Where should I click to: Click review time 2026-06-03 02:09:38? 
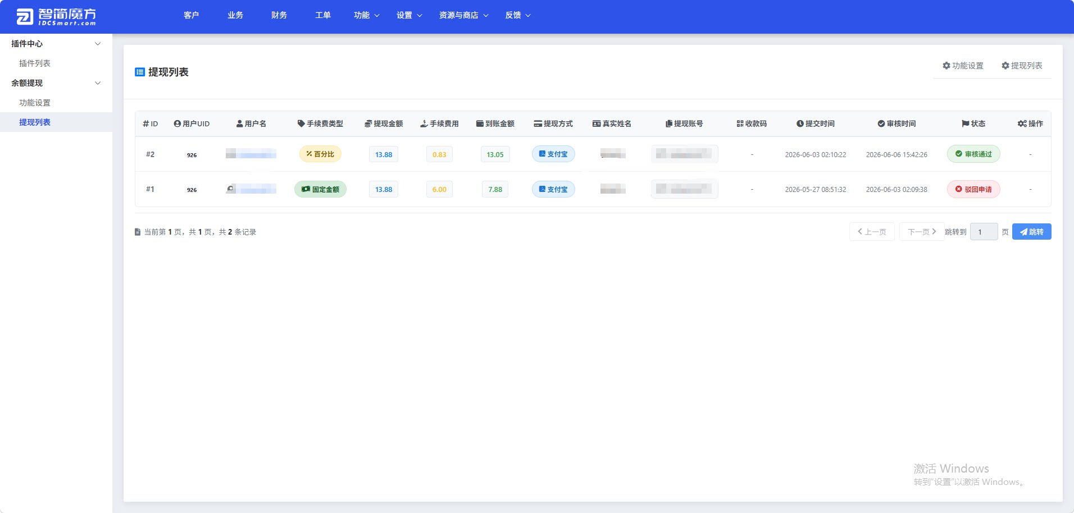(x=896, y=190)
